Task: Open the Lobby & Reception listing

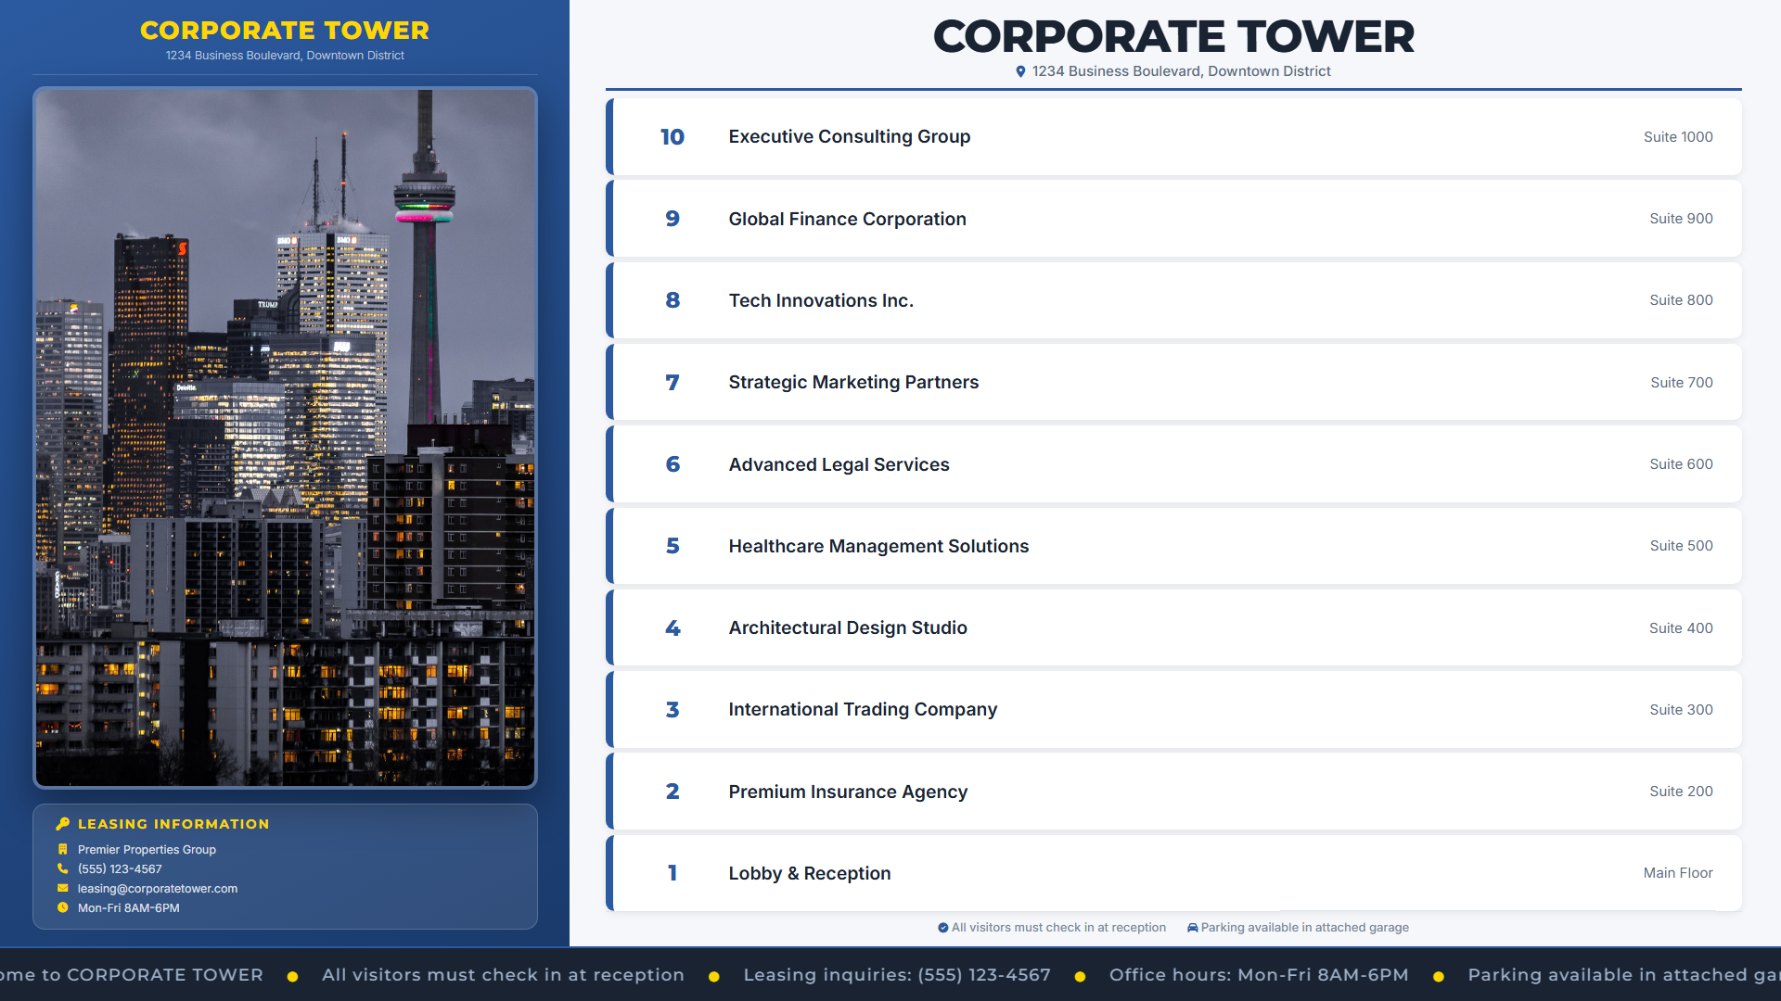Action: (x=1173, y=872)
